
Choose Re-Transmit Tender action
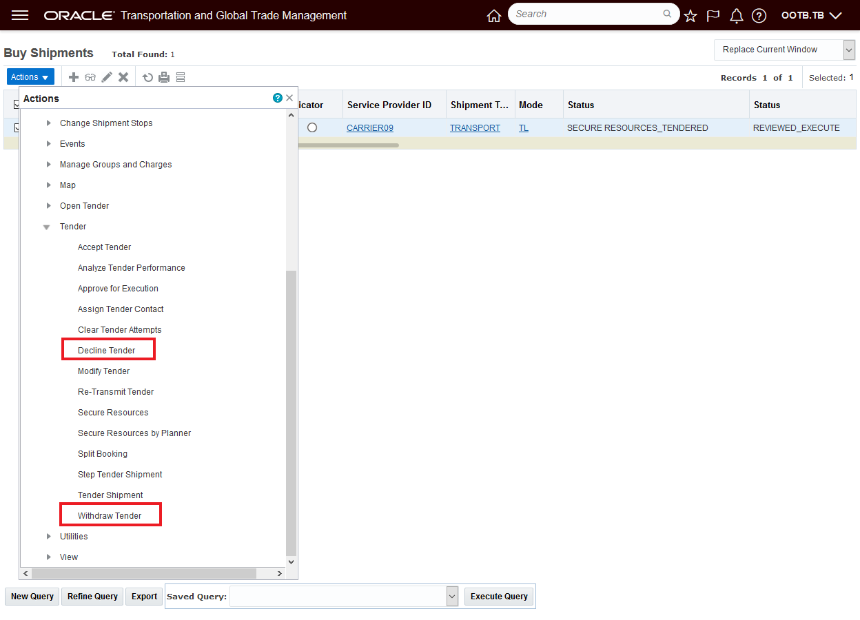[x=116, y=392]
